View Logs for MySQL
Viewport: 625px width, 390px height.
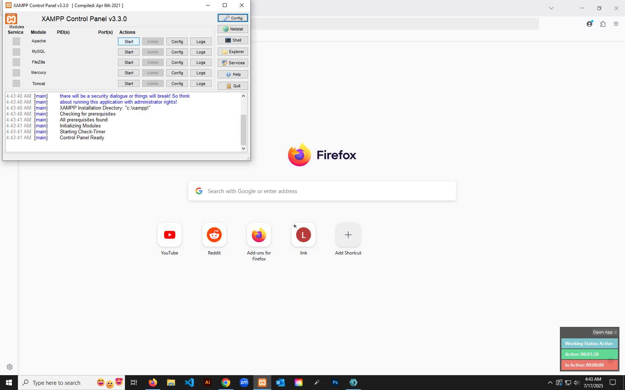(x=201, y=52)
